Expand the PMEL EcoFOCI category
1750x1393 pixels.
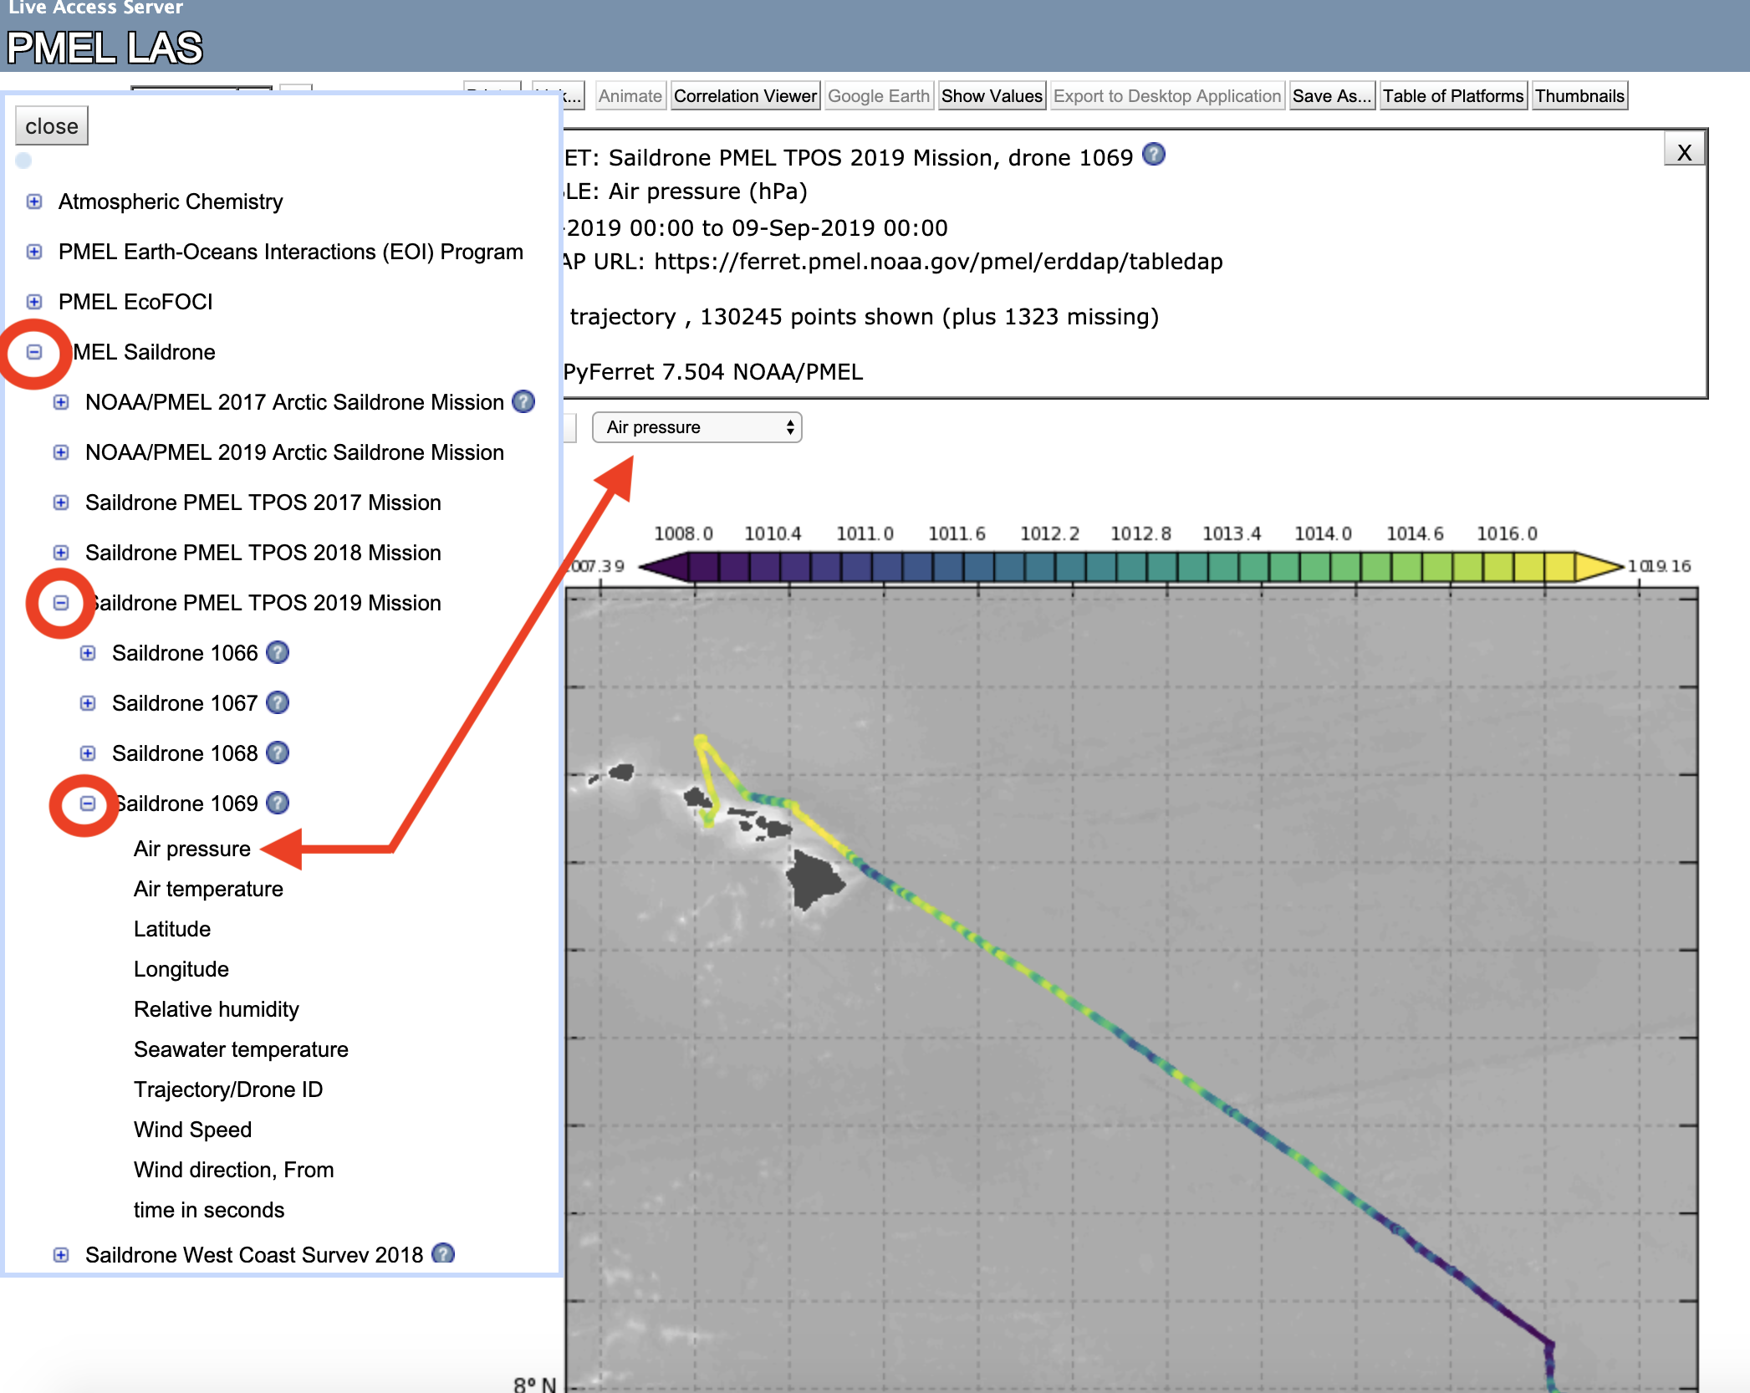(34, 302)
